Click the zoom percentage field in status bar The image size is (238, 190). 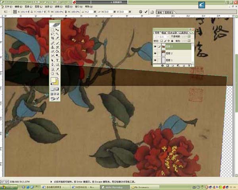[4, 182]
